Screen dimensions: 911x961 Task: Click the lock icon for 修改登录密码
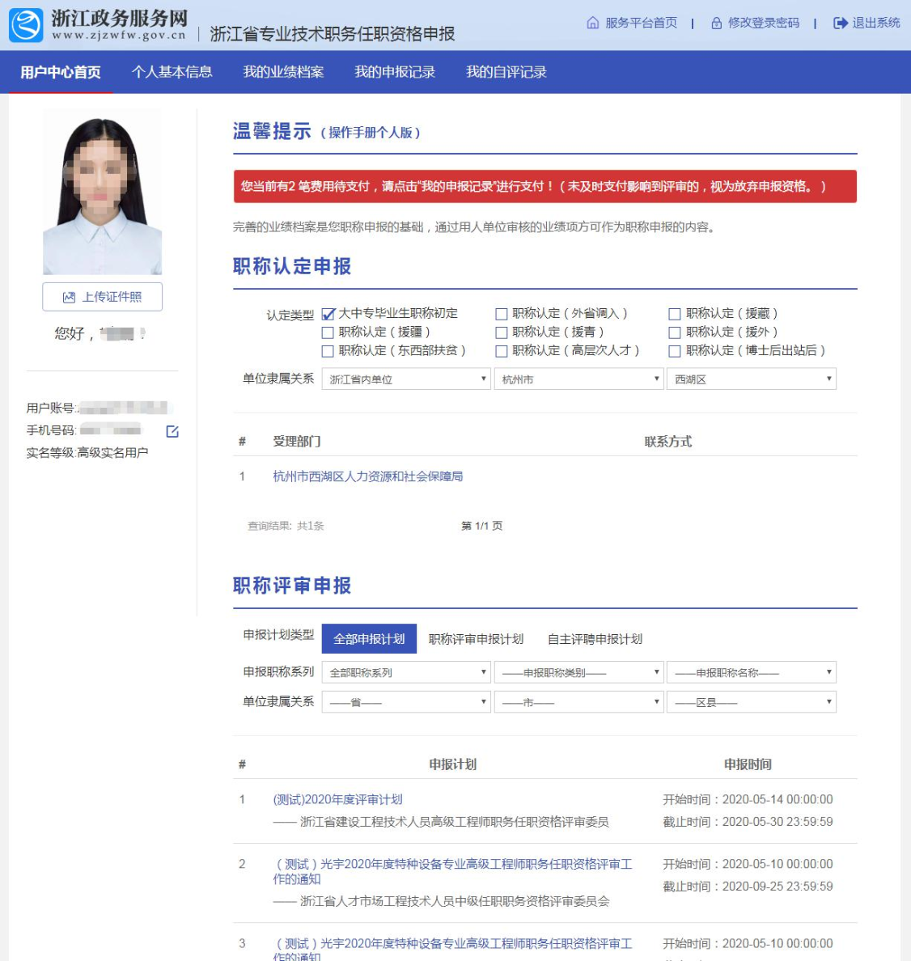pos(717,23)
